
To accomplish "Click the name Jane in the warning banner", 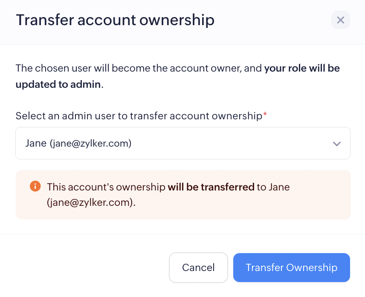I will click(x=279, y=187).
